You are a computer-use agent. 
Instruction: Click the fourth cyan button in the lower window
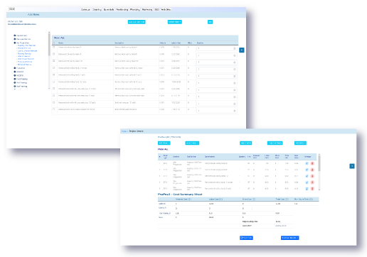point(275,143)
